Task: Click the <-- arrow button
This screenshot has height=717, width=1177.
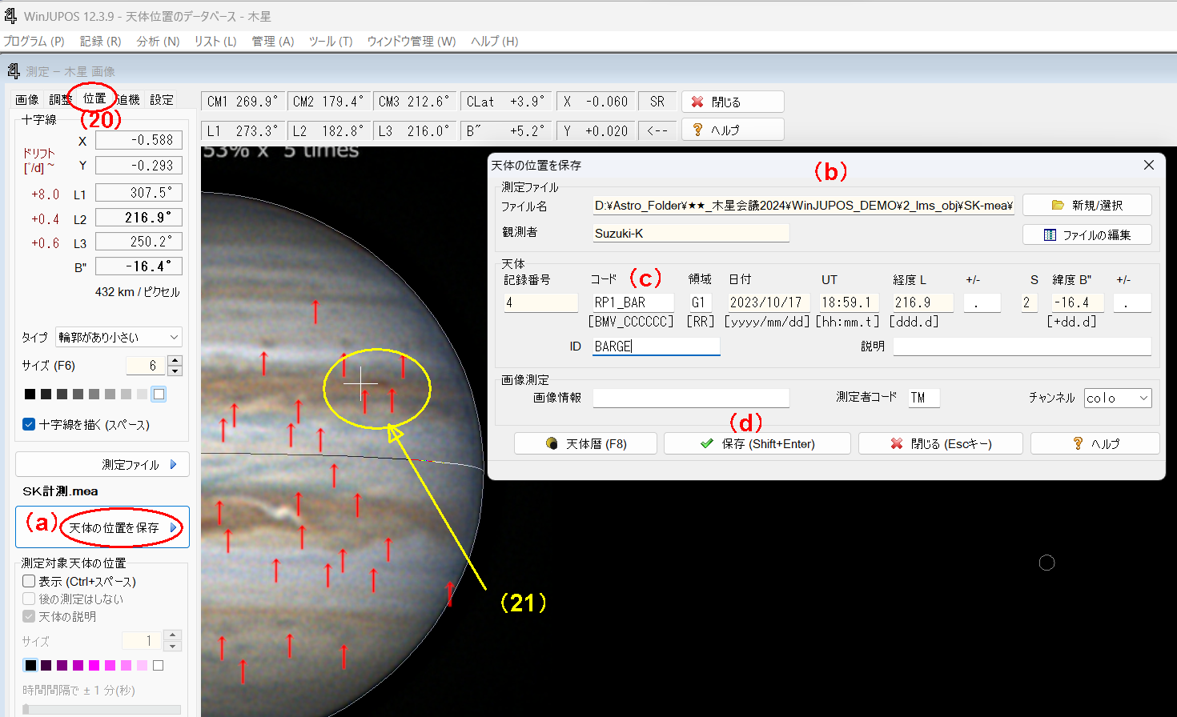Action: tap(657, 130)
